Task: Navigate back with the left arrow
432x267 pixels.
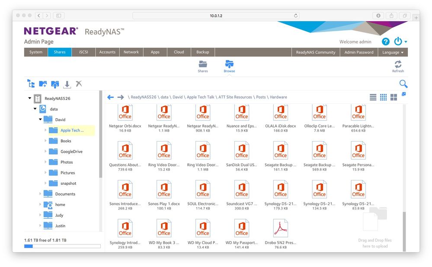Action: pyautogui.click(x=110, y=97)
